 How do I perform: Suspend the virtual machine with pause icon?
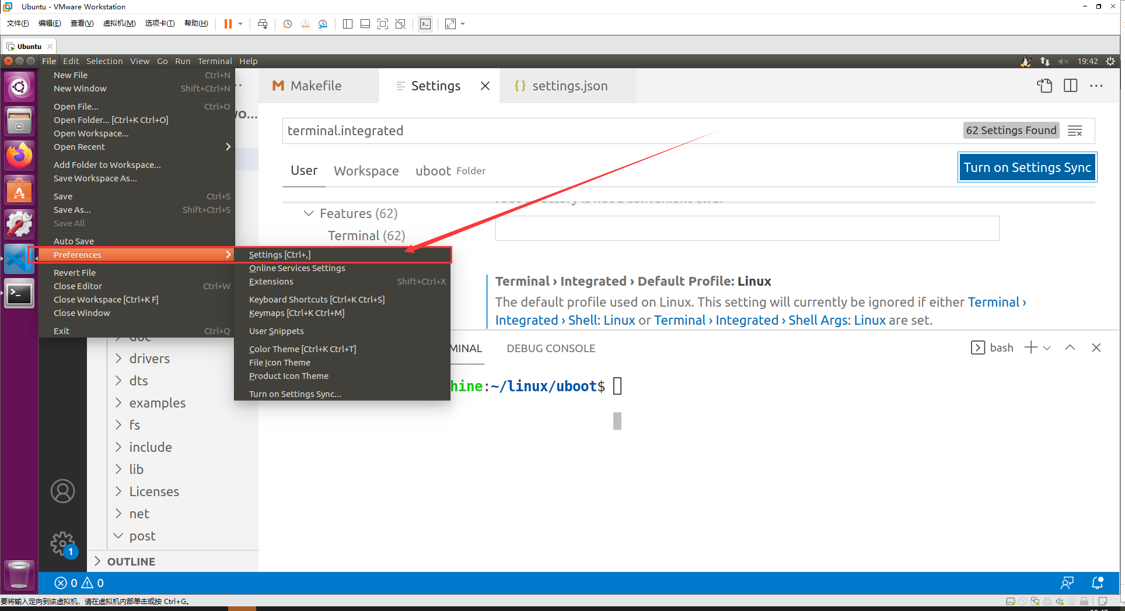pyautogui.click(x=228, y=24)
